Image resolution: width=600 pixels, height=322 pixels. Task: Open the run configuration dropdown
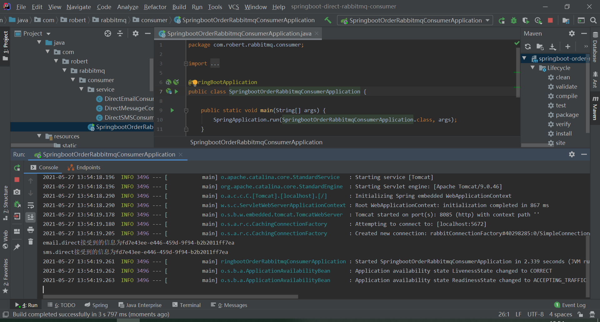pyautogui.click(x=487, y=21)
